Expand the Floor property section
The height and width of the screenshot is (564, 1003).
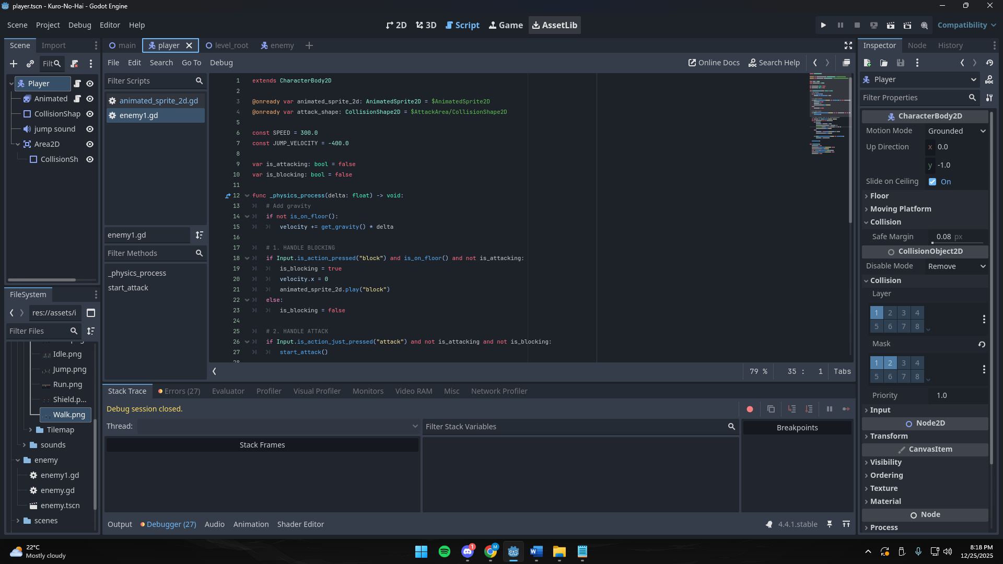pyautogui.click(x=925, y=196)
